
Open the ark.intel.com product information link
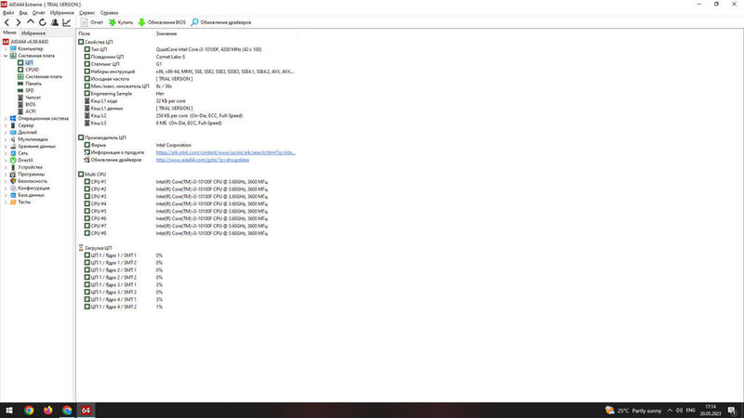225,152
